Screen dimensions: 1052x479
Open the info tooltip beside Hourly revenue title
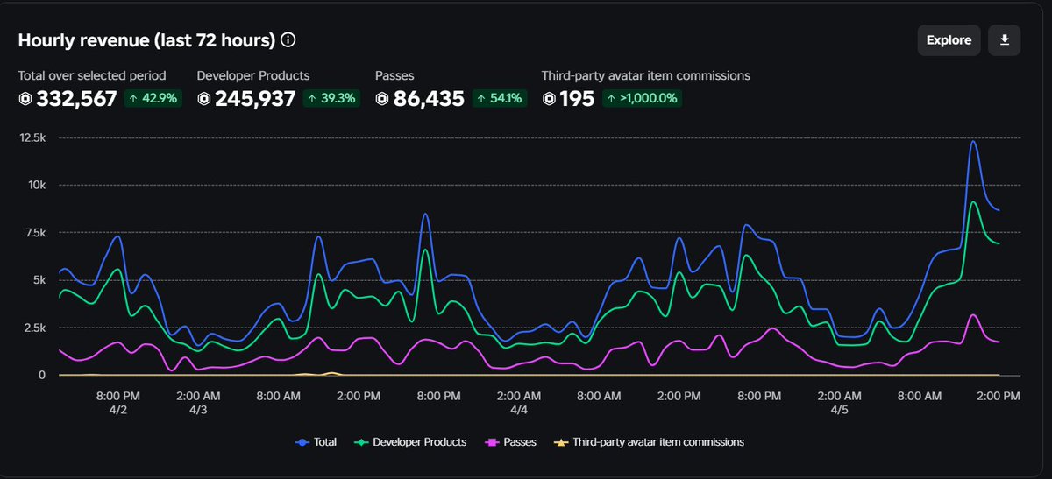[x=288, y=40]
